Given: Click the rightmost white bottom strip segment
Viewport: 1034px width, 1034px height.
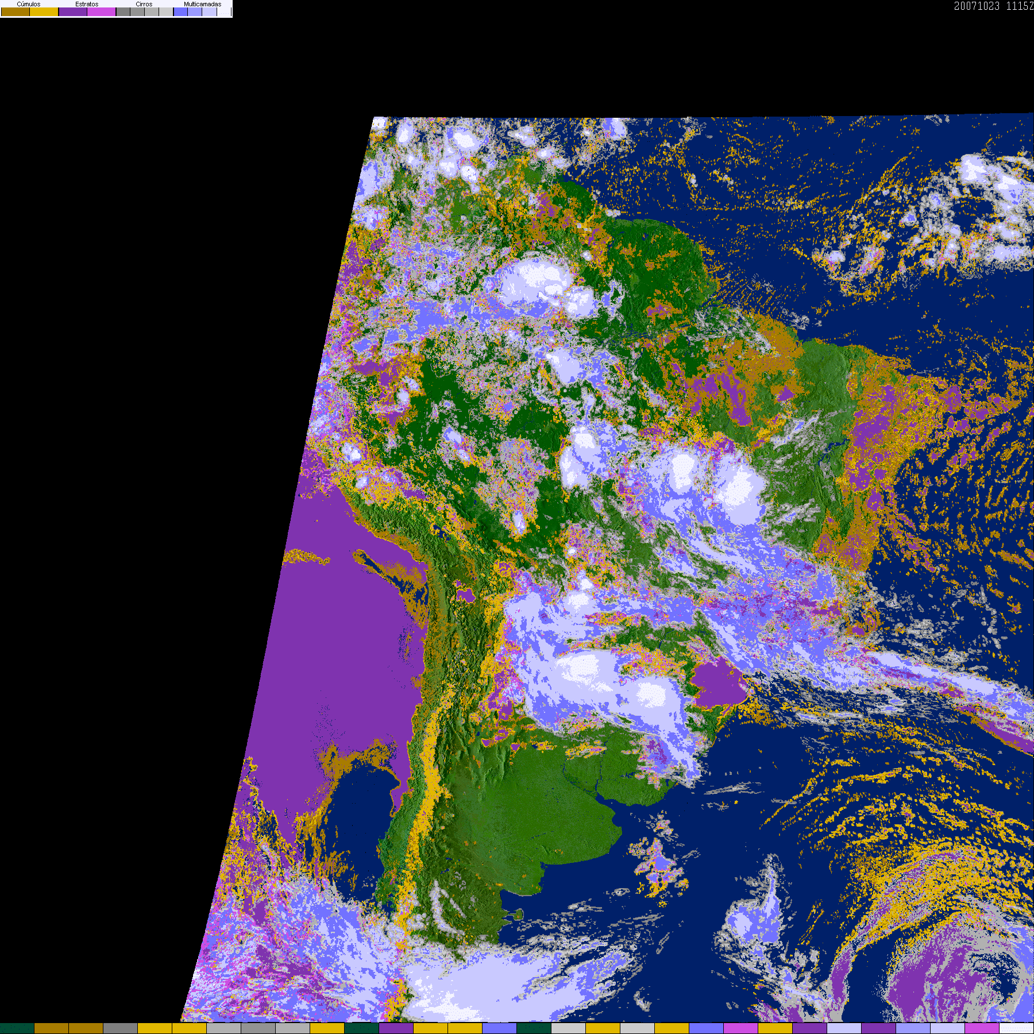Looking at the screenshot, I should pyautogui.click(x=1017, y=1028).
